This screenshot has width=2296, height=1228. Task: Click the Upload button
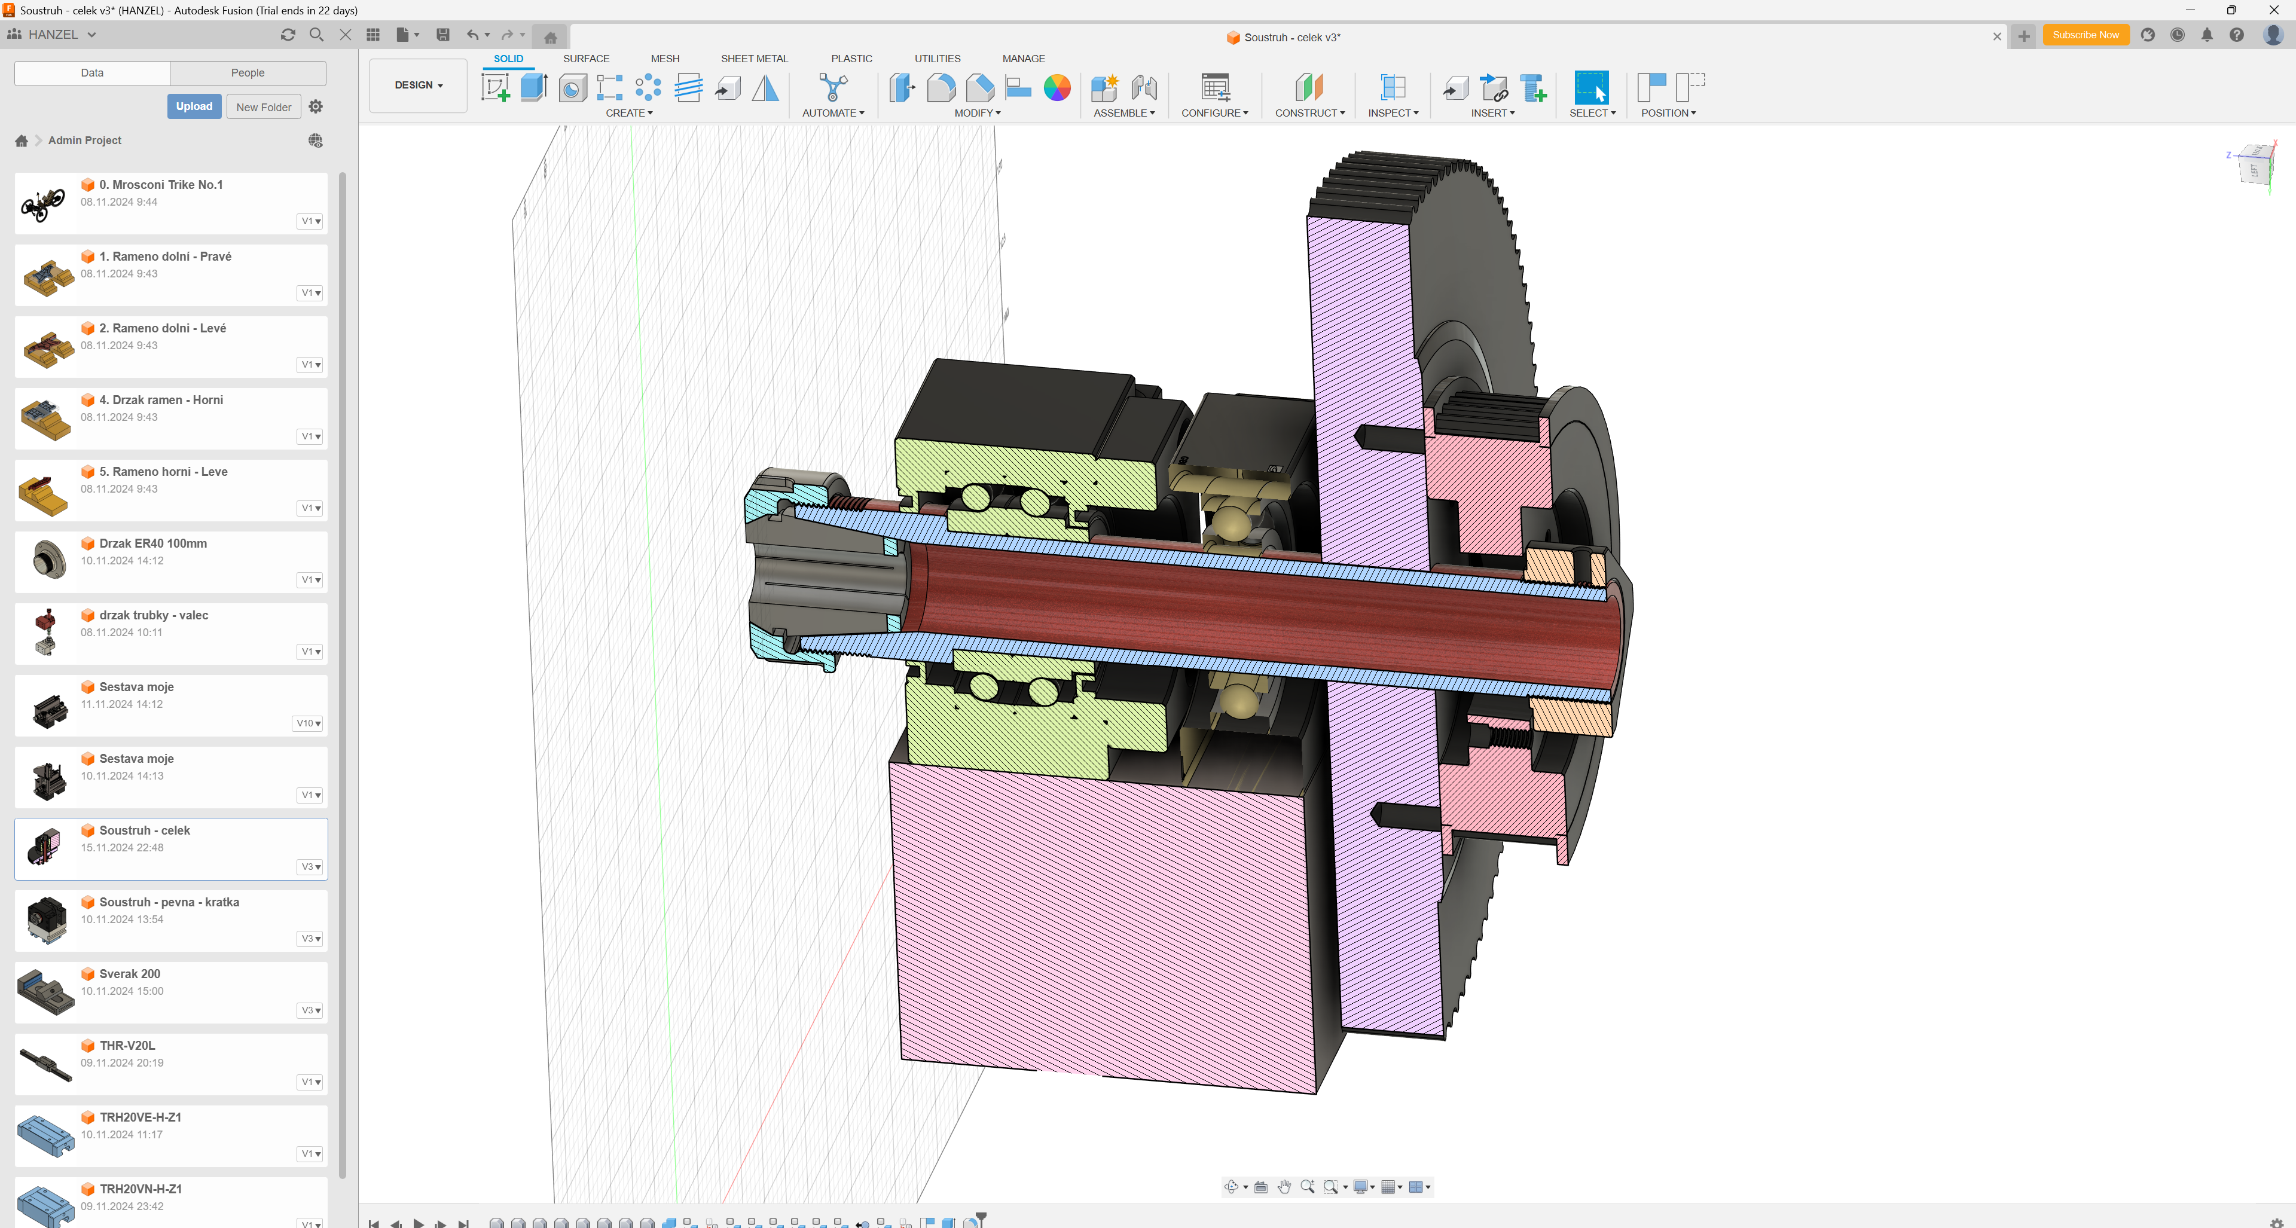[x=193, y=106]
